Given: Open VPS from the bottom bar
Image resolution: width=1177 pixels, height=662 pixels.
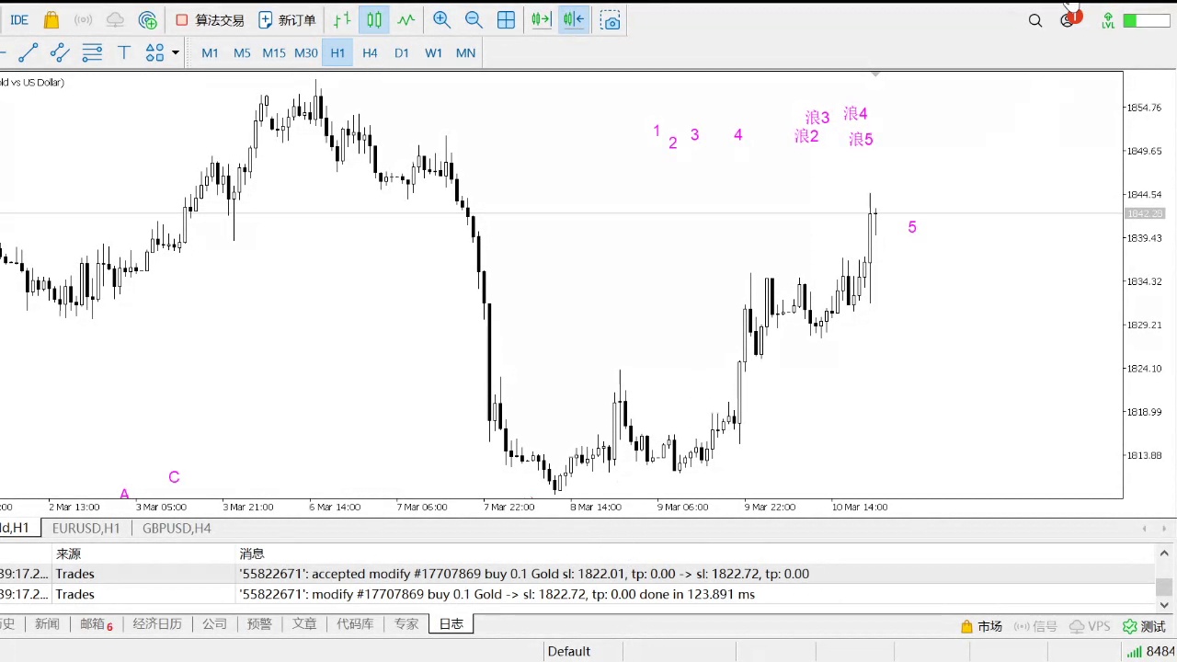Looking at the screenshot, I should click(x=1090, y=626).
